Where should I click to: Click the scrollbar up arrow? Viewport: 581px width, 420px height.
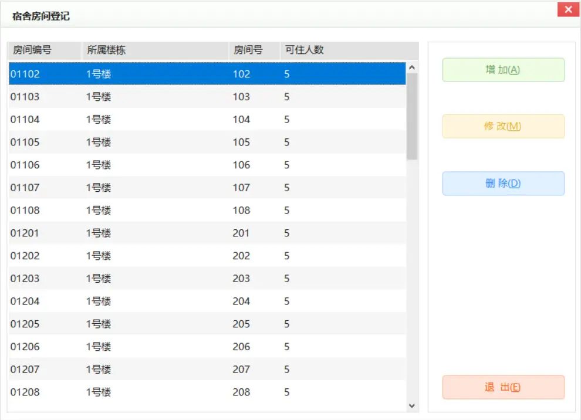click(x=412, y=66)
